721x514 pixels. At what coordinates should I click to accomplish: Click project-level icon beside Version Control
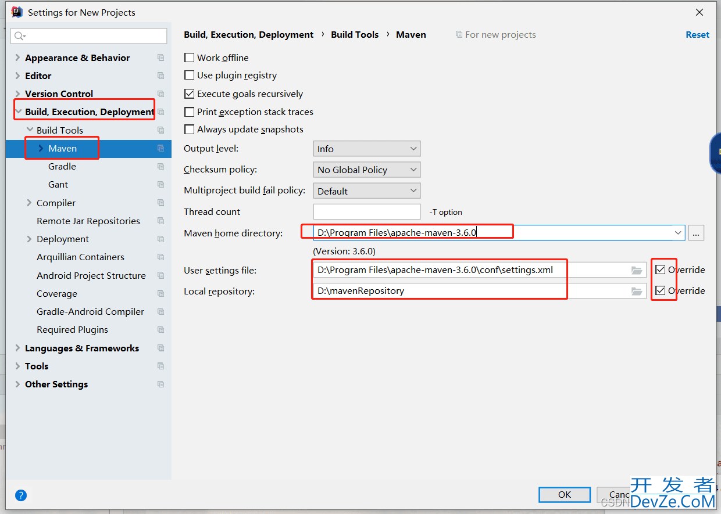click(x=161, y=94)
